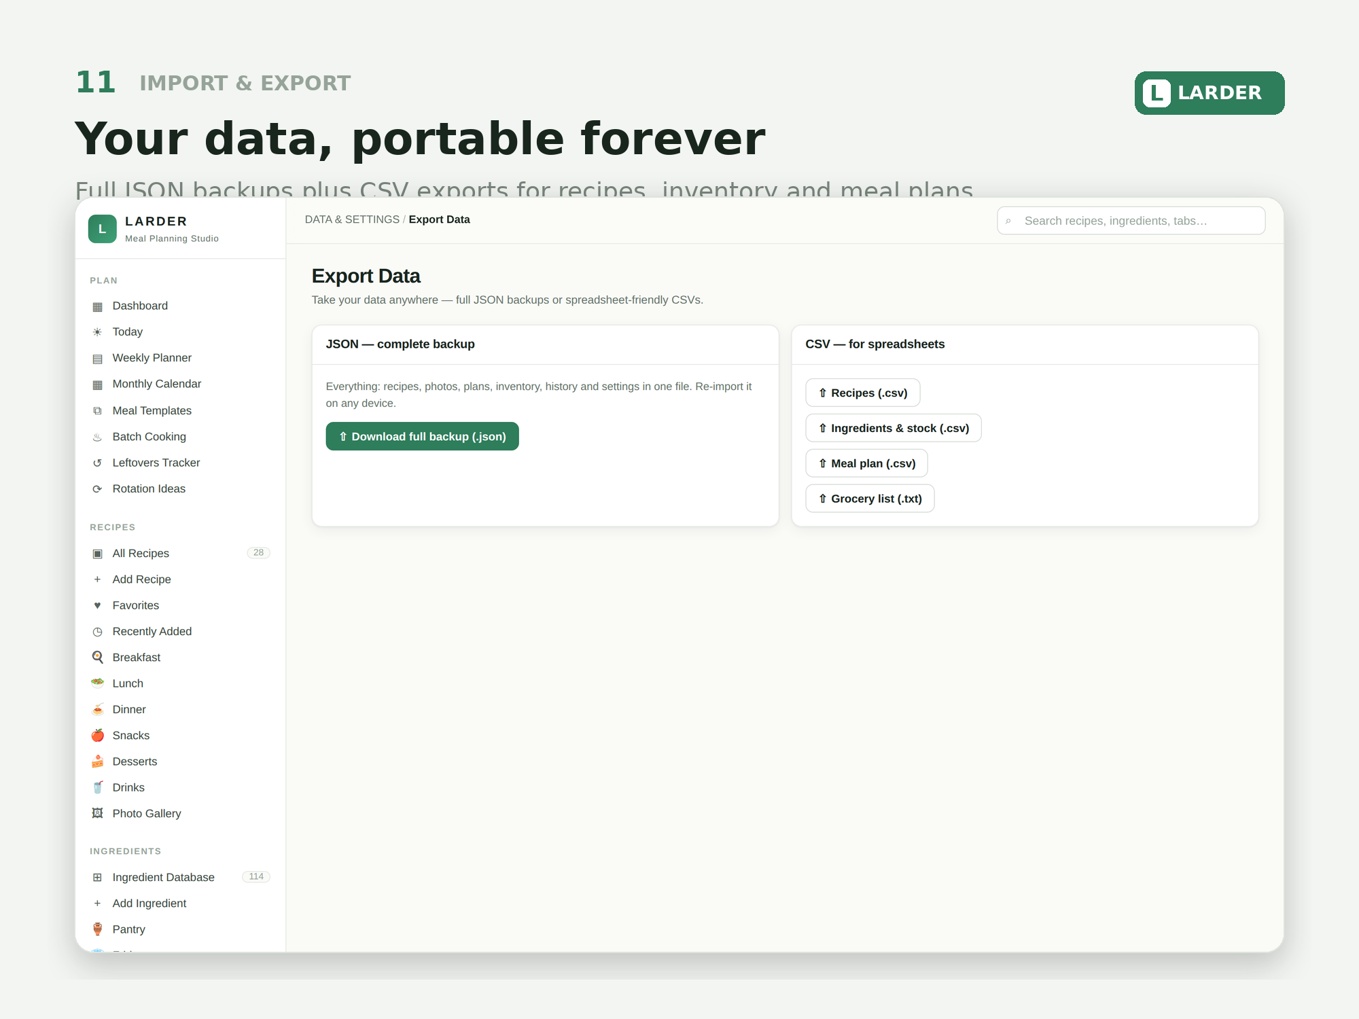Screen dimensions: 1359x1019
Task: Click the plus icon beside Add Ingredient
Action: click(97, 904)
